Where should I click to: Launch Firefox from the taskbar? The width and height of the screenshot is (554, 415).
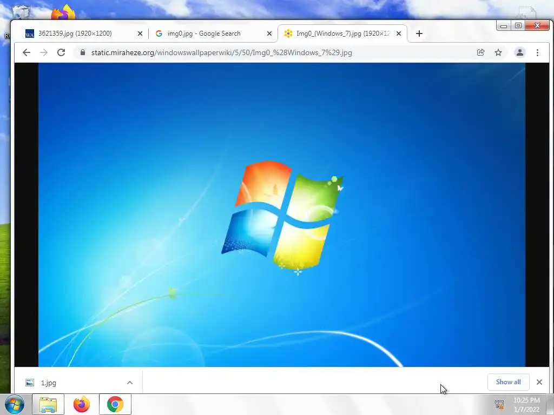82,404
